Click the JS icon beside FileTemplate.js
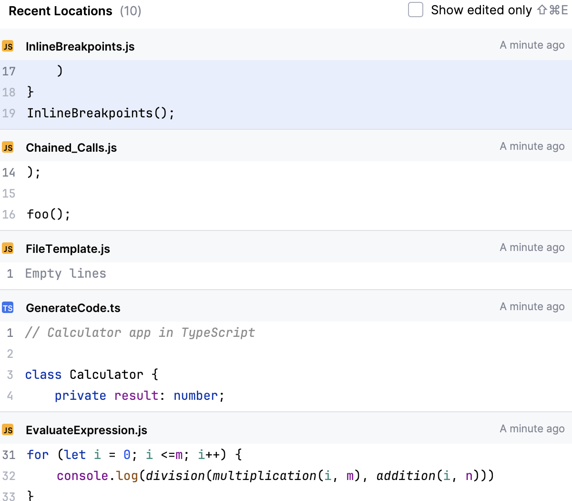The width and height of the screenshot is (572, 501). click(x=8, y=249)
